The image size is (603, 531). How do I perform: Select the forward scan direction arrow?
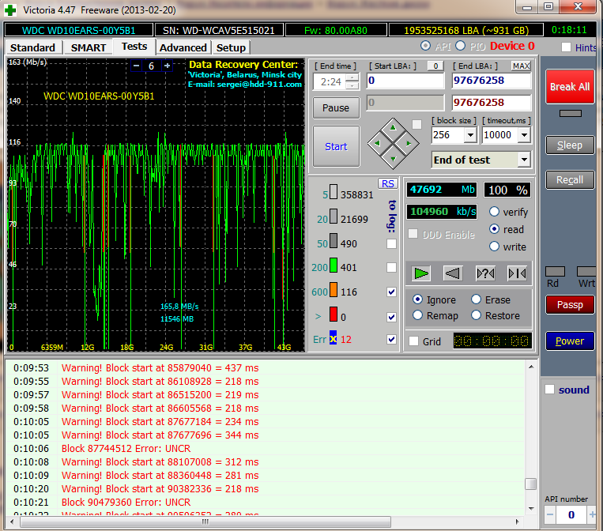coord(421,273)
